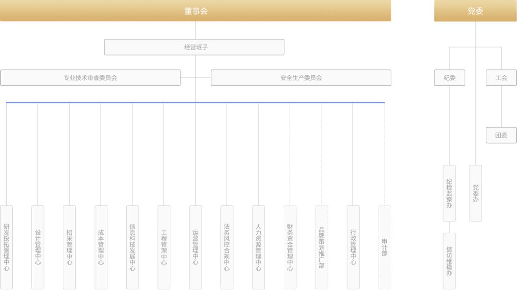Viewport: 517px width, 290px height.
Task: Click the dashed 审计部 box
Action: click(x=385, y=247)
